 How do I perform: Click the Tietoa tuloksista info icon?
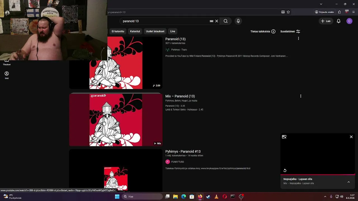(x=273, y=32)
